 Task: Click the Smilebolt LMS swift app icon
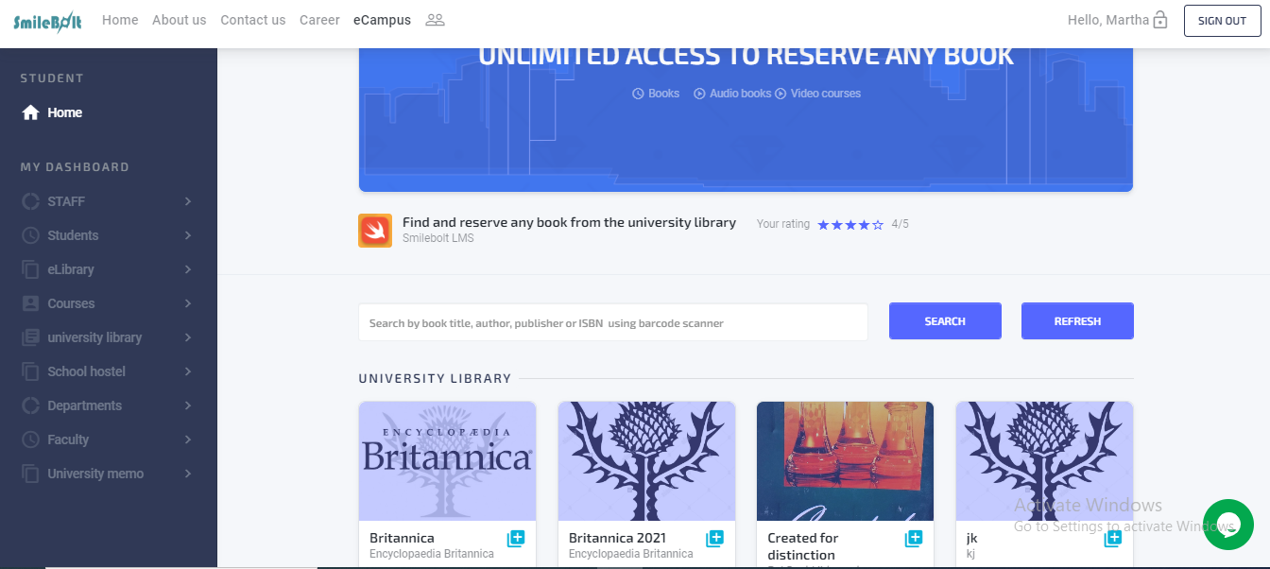(375, 231)
